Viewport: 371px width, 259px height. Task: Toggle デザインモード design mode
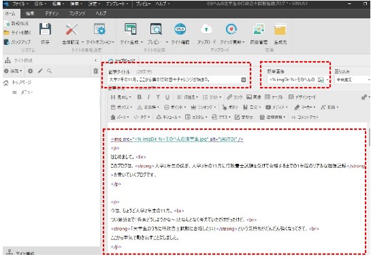302,97
